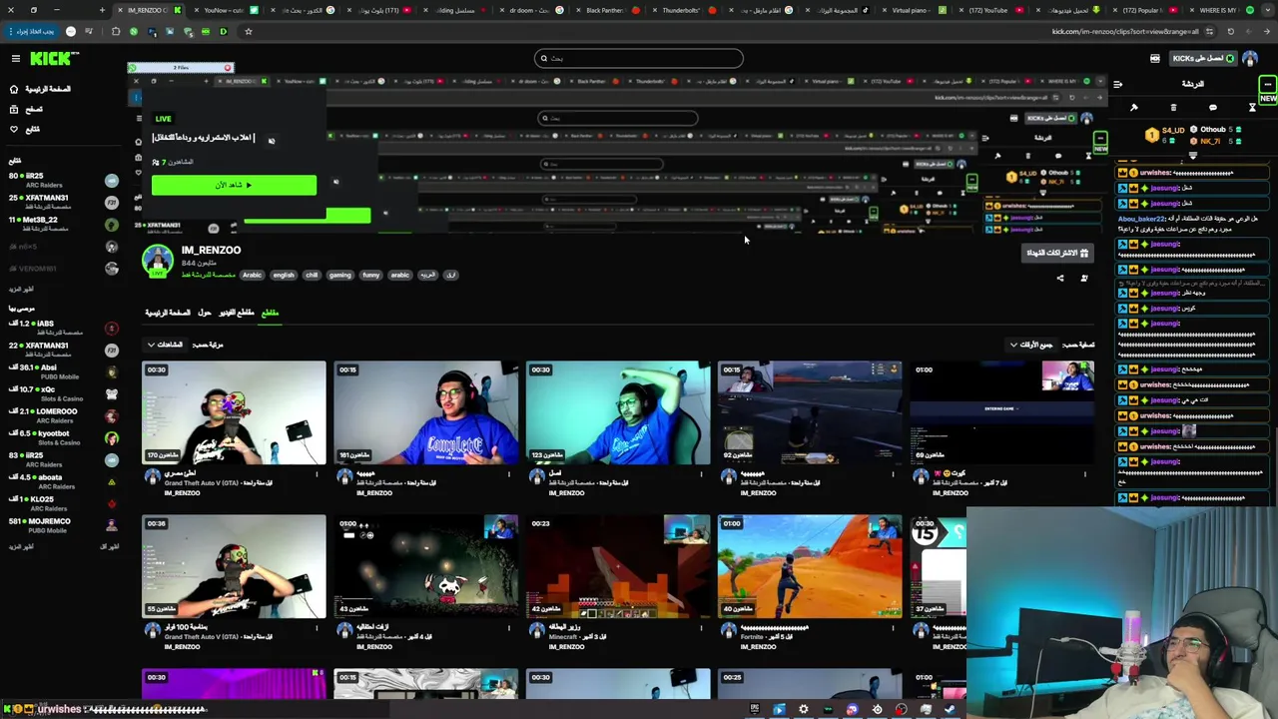Click the chat moderation hammer icon
The width and height of the screenshot is (1278, 719).
tap(1134, 107)
